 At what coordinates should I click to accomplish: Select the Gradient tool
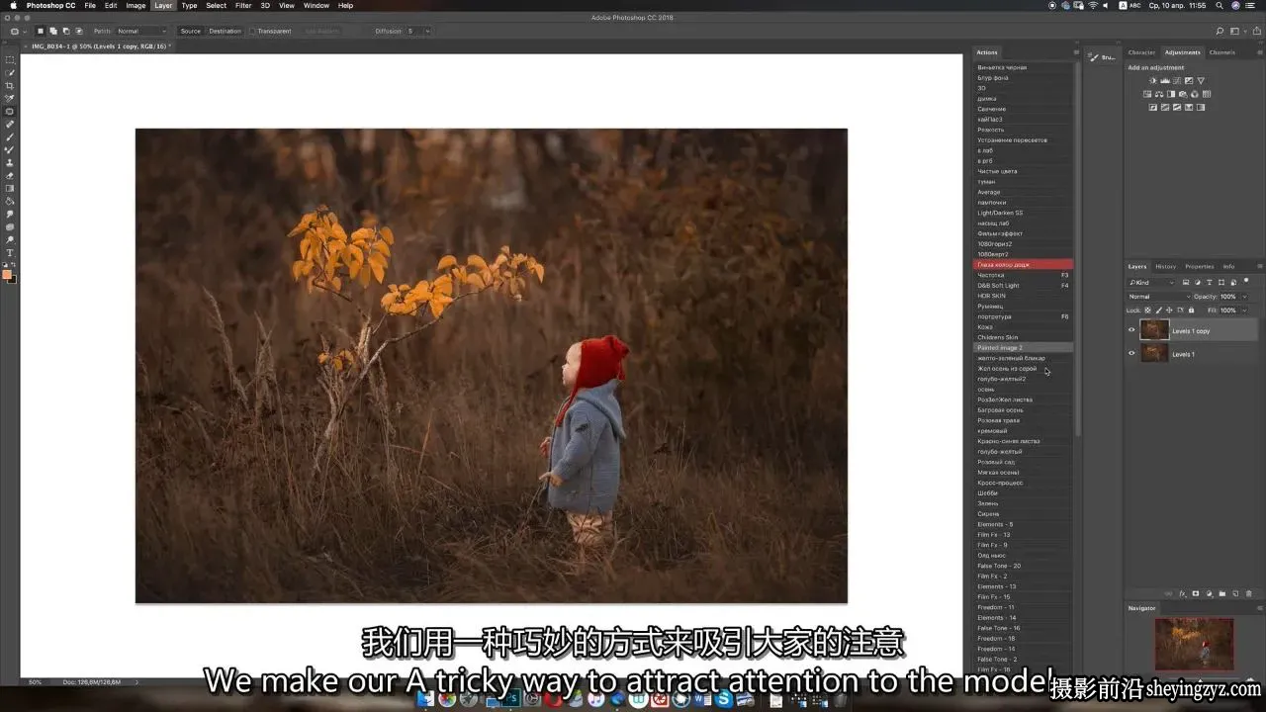click(x=10, y=189)
